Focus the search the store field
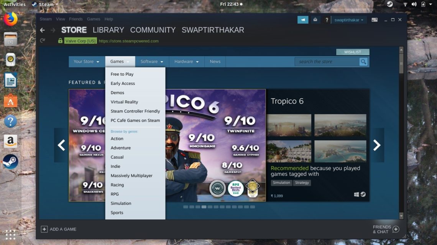This screenshot has height=245, width=437. (327, 62)
